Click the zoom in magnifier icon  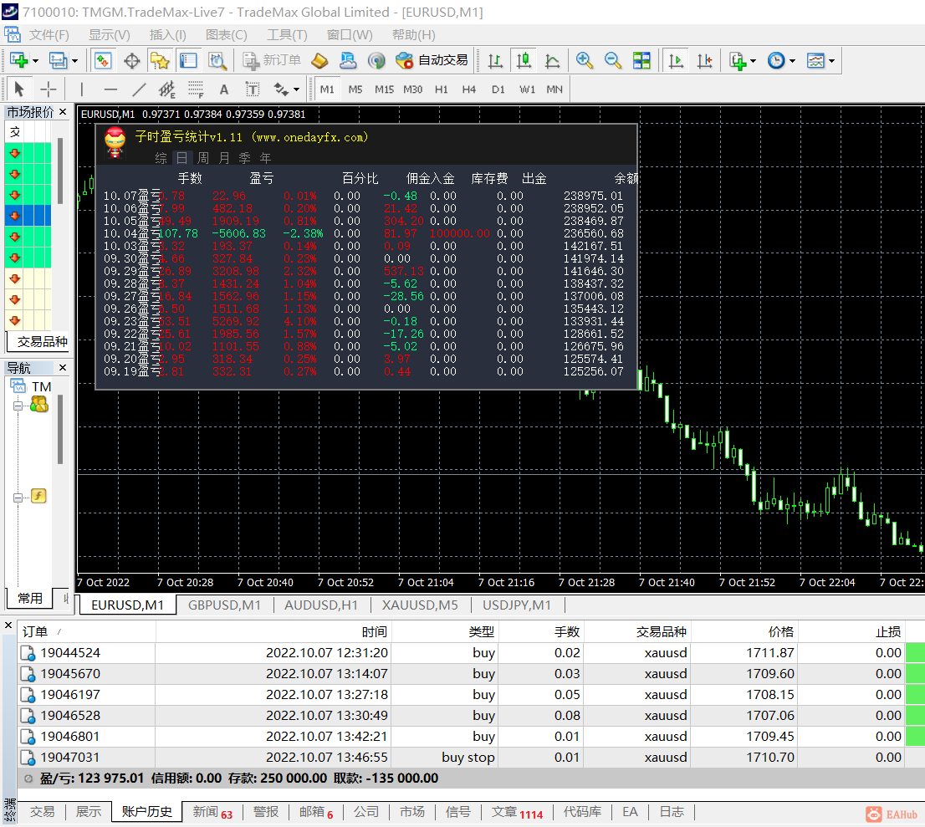point(585,60)
